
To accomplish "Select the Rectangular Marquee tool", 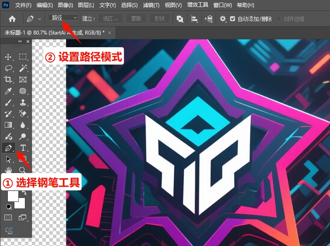I will (x=23, y=57).
